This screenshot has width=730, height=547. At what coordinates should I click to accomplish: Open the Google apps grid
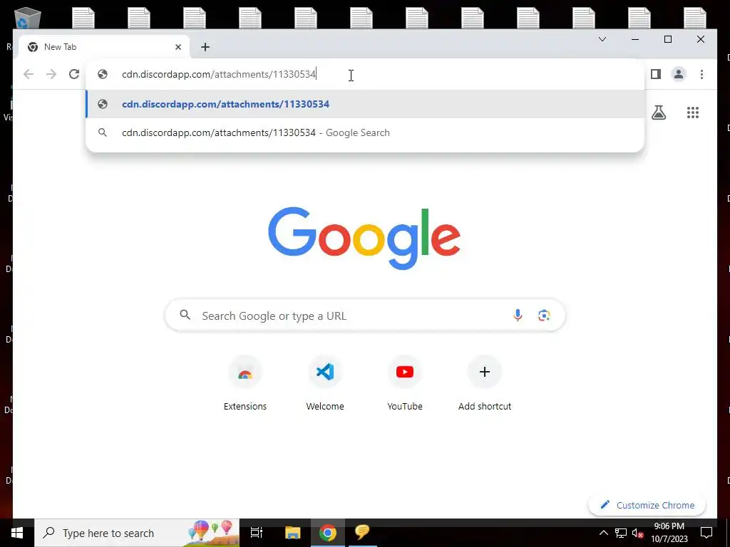(x=693, y=112)
